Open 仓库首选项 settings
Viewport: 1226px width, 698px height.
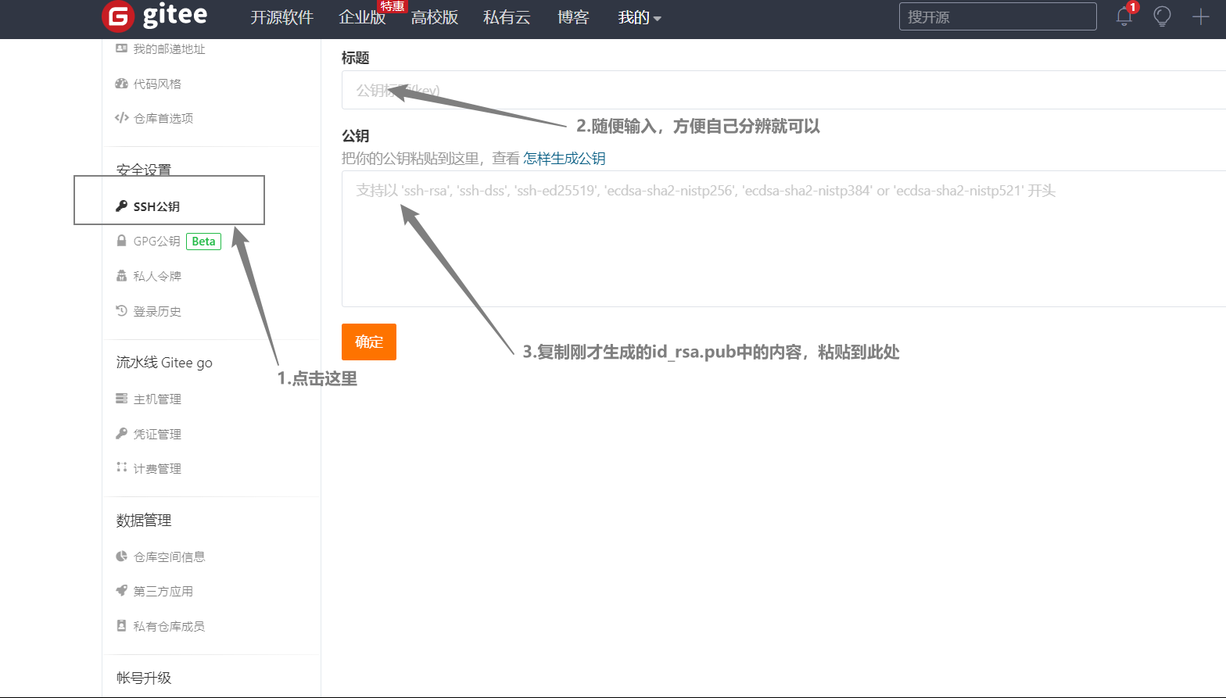coord(163,118)
